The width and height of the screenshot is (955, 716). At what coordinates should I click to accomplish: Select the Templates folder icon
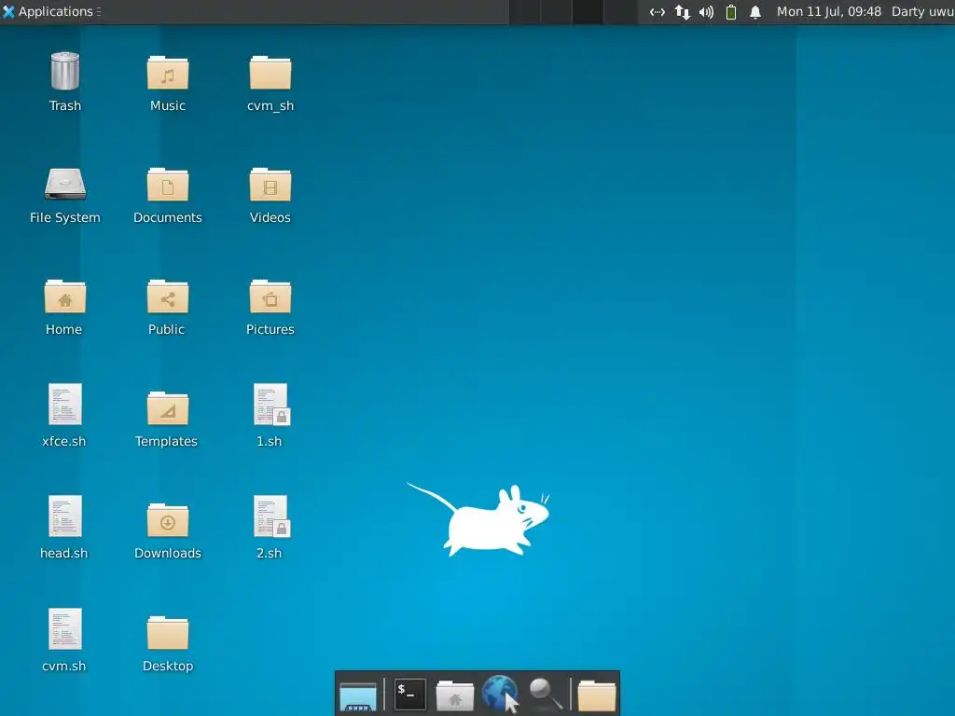(x=168, y=408)
